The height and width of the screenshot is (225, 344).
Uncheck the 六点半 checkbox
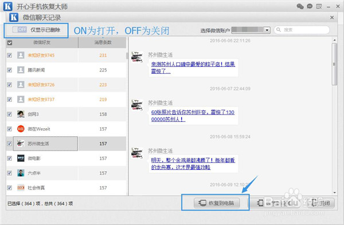[9, 173]
